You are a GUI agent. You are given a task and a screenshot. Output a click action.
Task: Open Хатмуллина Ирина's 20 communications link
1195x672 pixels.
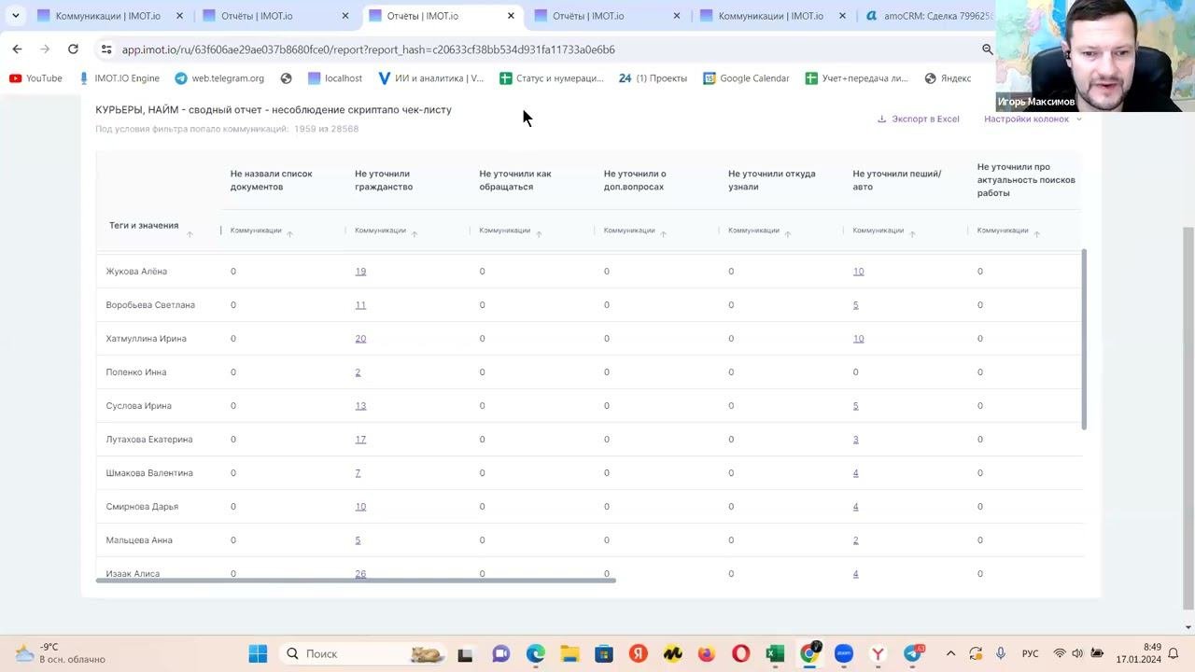[360, 339]
